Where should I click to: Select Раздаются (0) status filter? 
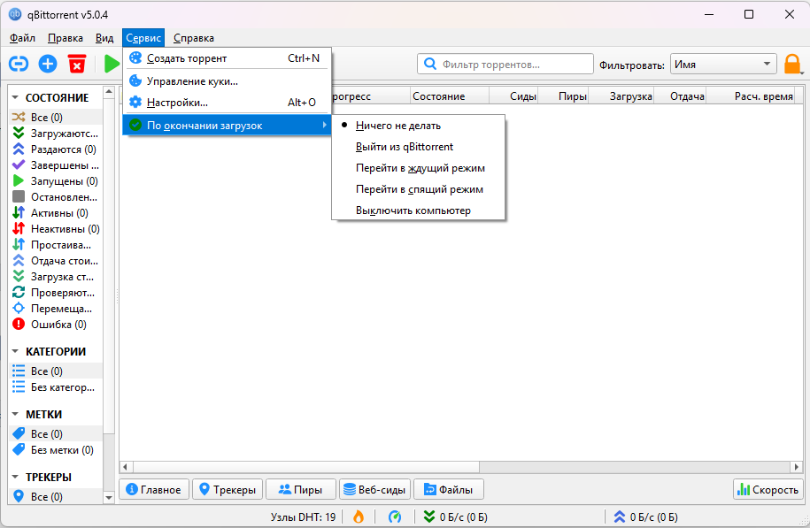coord(55,149)
